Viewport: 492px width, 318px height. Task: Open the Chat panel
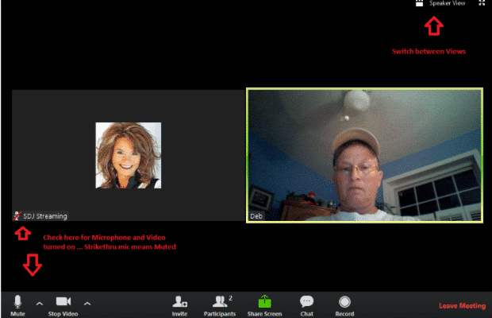coord(306,306)
